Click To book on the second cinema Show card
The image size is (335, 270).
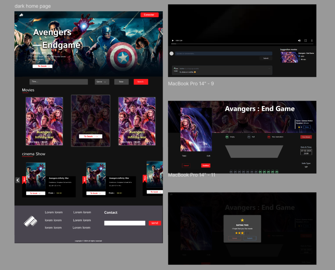(x=96, y=193)
